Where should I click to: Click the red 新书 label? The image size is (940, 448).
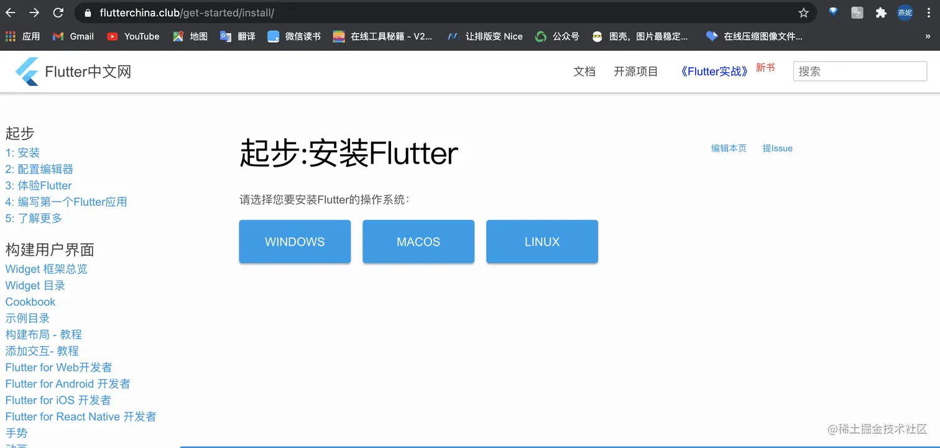coord(765,68)
